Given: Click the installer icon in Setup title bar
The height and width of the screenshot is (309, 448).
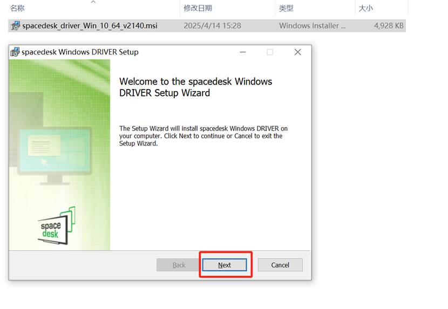Looking at the screenshot, I should pyautogui.click(x=15, y=52).
